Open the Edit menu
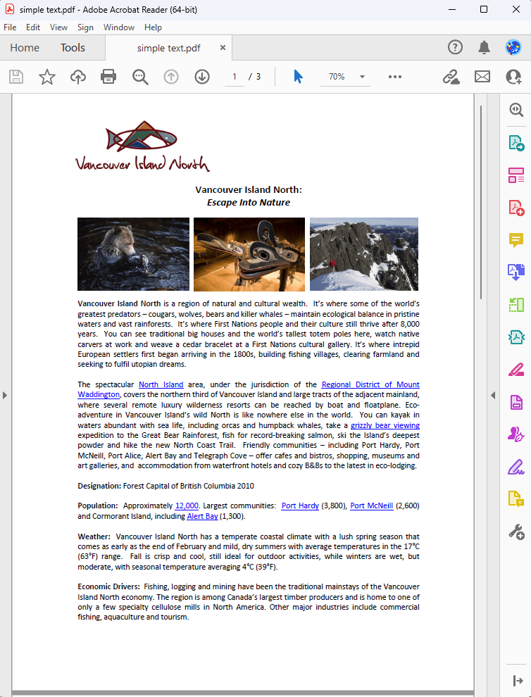Viewport: 531px width, 697px height. 33,27
